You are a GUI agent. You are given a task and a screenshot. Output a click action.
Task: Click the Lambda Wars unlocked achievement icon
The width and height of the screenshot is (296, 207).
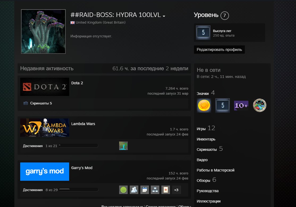point(123,146)
